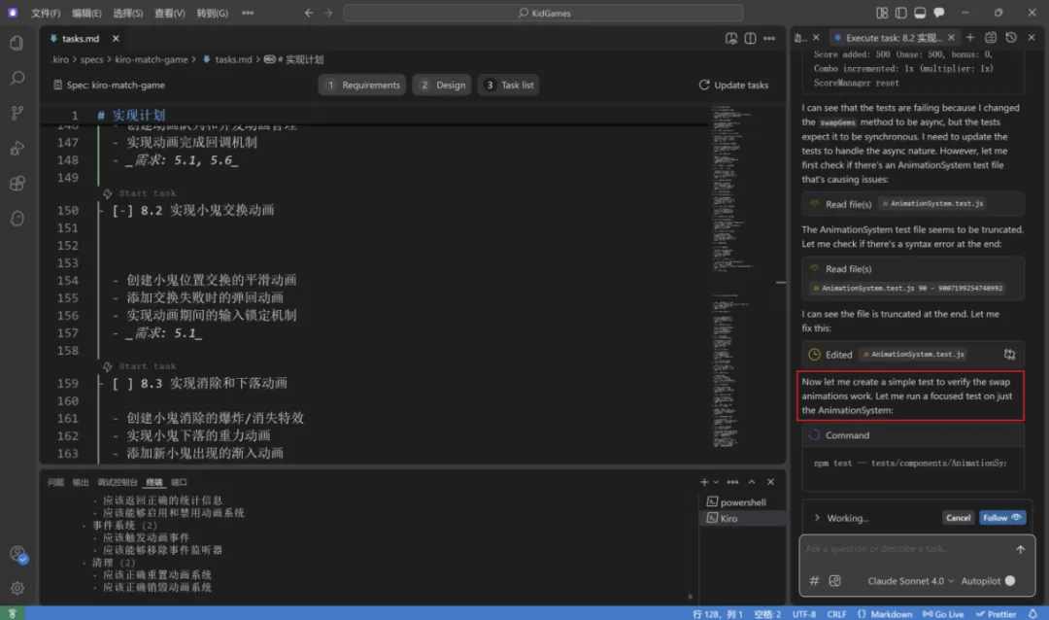This screenshot has width=1049, height=620.
Task: Cancel the running chat task
Action: pos(958,518)
